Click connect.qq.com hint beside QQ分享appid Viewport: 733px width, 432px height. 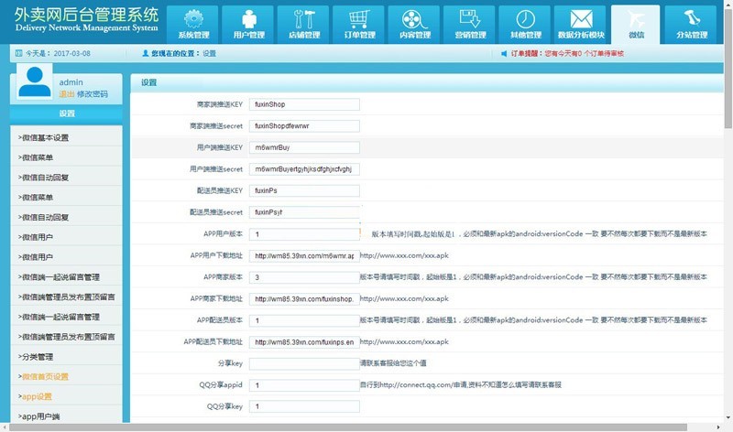(x=461, y=384)
